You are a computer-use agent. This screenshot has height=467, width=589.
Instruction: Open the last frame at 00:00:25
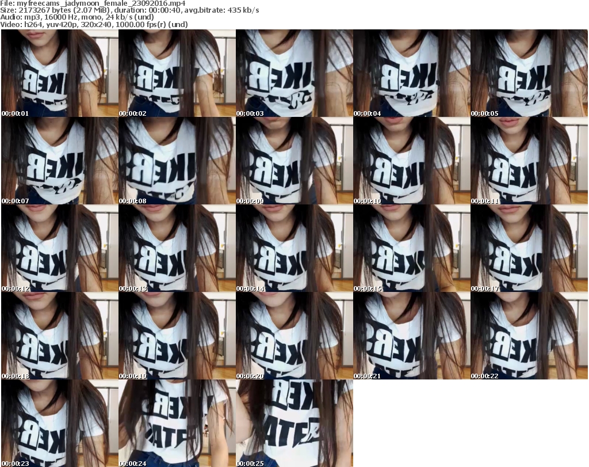coord(294,423)
